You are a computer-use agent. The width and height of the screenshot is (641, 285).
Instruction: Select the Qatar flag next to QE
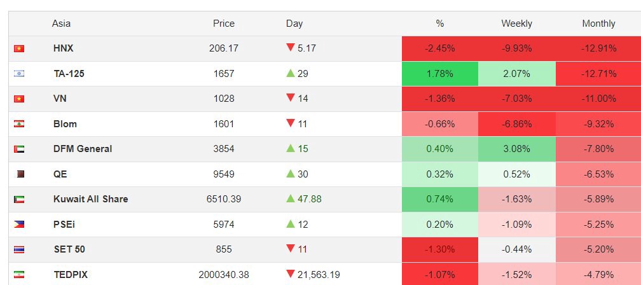point(19,174)
